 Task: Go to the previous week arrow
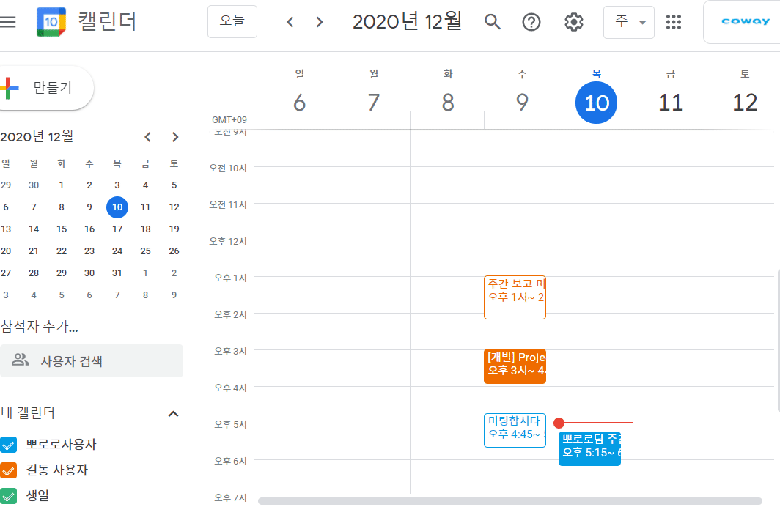(x=290, y=22)
